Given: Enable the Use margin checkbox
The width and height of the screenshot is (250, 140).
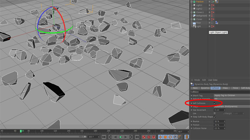Looking at the screenshot, I should (215, 113).
